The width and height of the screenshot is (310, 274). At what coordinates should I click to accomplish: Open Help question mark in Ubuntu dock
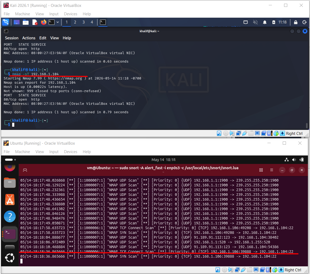[x=10, y=216]
